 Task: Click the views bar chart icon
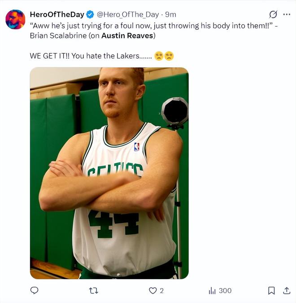[212, 290]
